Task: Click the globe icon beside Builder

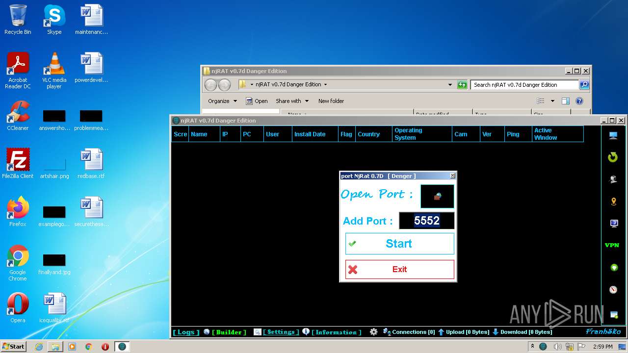Action: (x=207, y=332)
